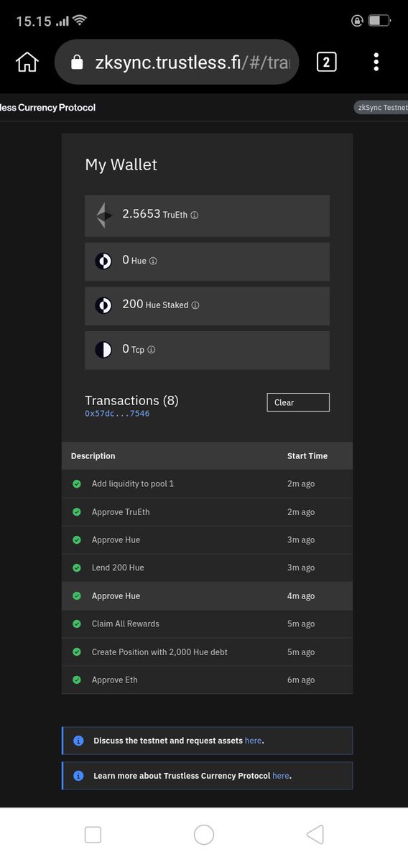Tap the Ethereum logo beside TruEth balance

tap(105, 215)
